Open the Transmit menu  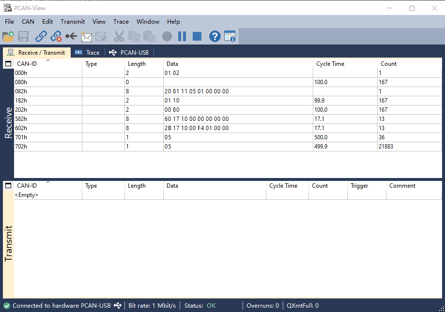[x=73, y=22]
